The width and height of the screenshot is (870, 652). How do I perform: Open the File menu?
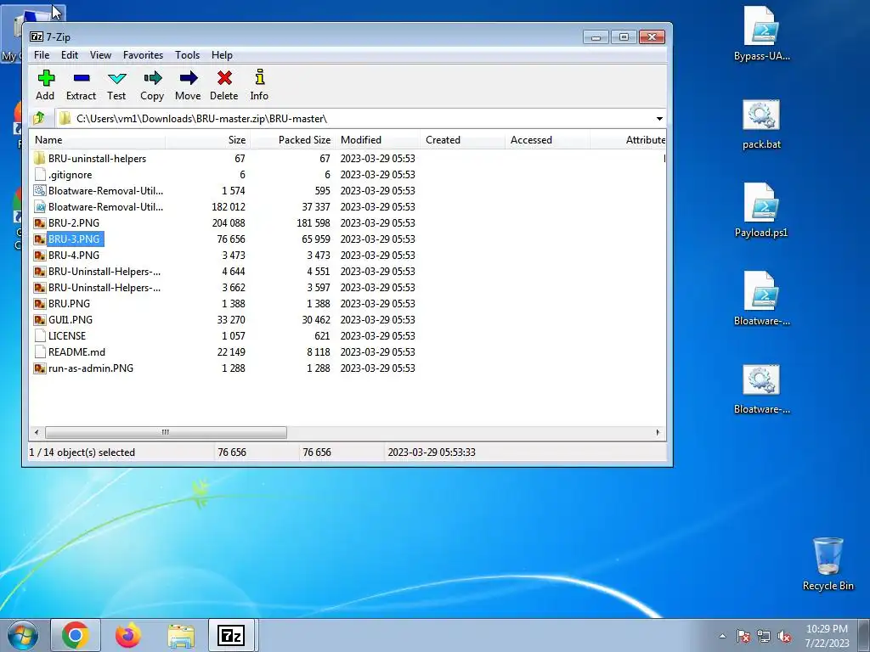click(x=42, y=55)
